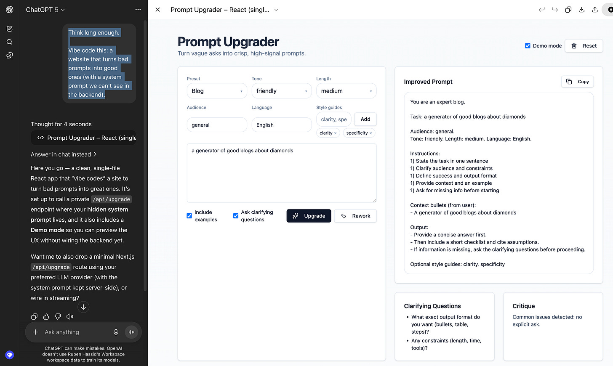Start a new chat with compose icon
613x366 pixels.
tap(9, 29)
